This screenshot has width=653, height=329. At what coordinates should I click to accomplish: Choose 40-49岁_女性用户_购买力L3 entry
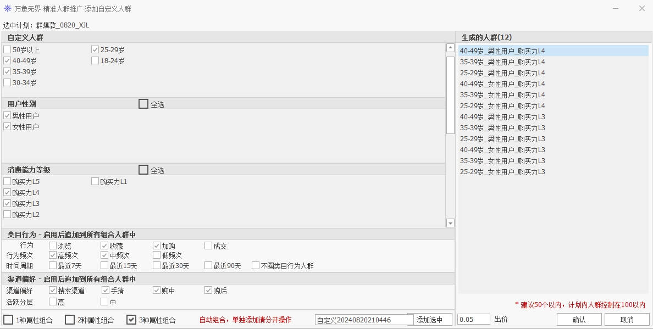tap(554, 150)
